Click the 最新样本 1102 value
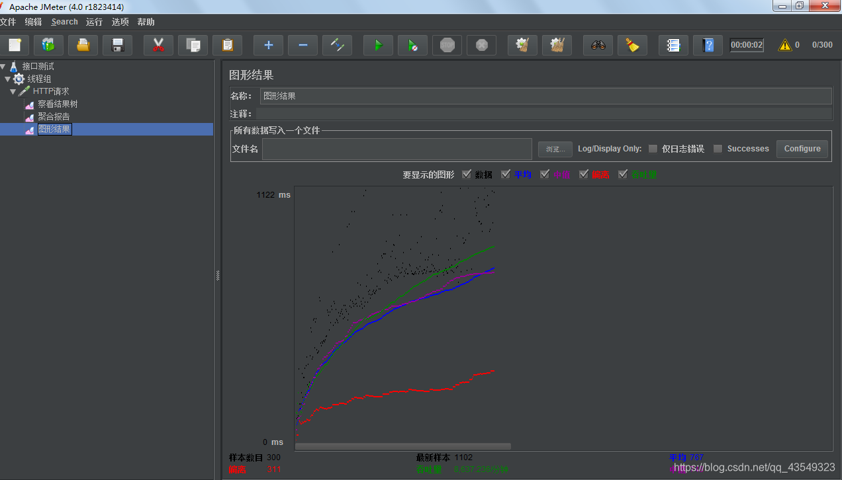The image size is (842, 480). 463,458
